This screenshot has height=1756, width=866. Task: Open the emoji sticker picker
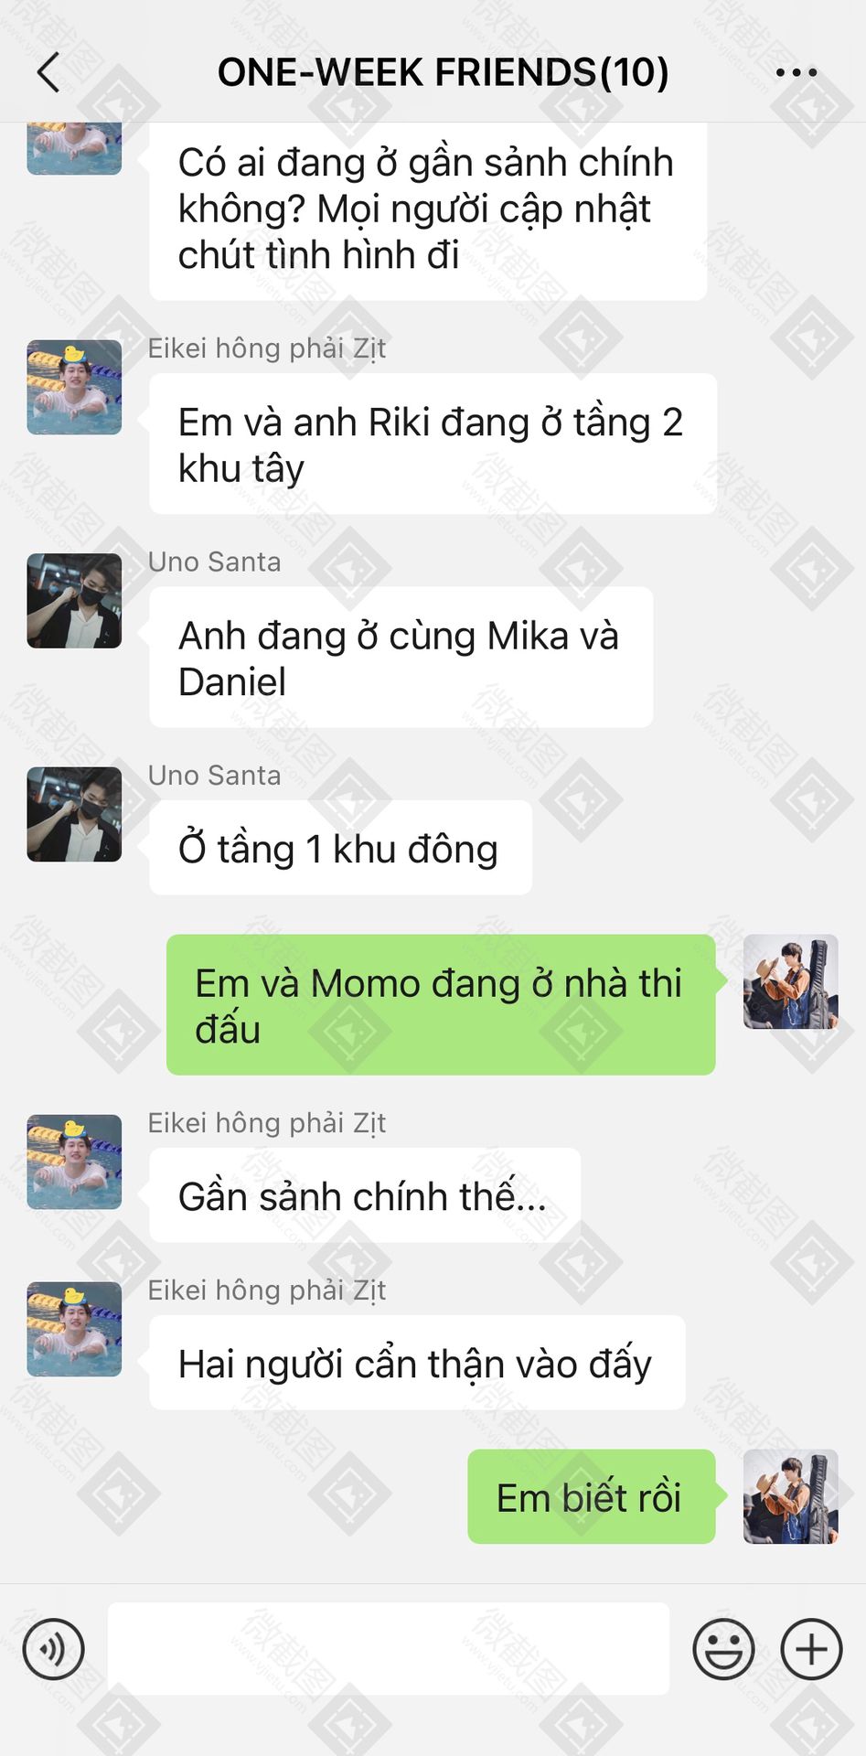click(x=723, y=1649)
